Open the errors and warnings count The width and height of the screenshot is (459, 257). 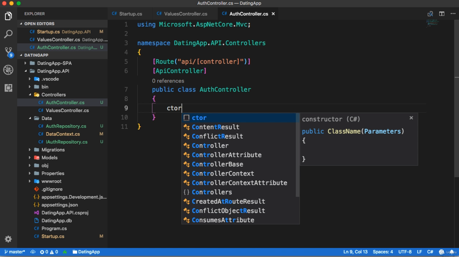pos(49,252)
